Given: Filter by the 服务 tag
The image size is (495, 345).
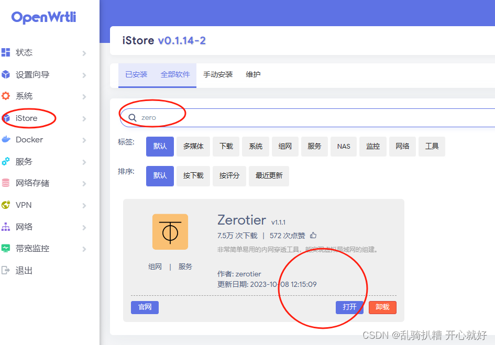Looking at the screenshot, I should click(x=314, y=146).
